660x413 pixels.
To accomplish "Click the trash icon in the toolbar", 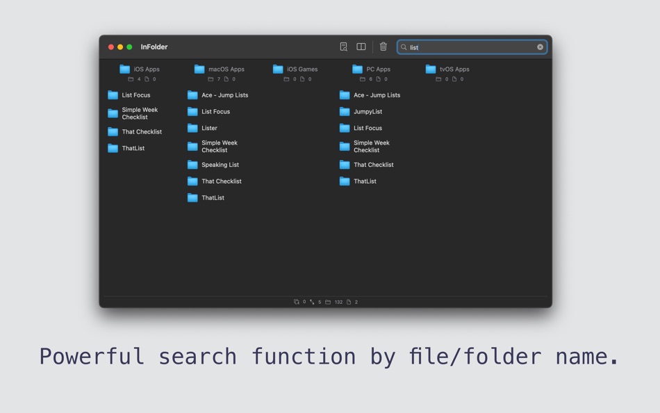I will click(383, 47).
